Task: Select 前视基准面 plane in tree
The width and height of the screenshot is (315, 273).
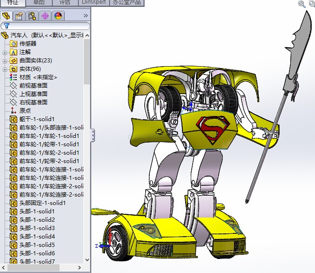Action: (33, 85)
